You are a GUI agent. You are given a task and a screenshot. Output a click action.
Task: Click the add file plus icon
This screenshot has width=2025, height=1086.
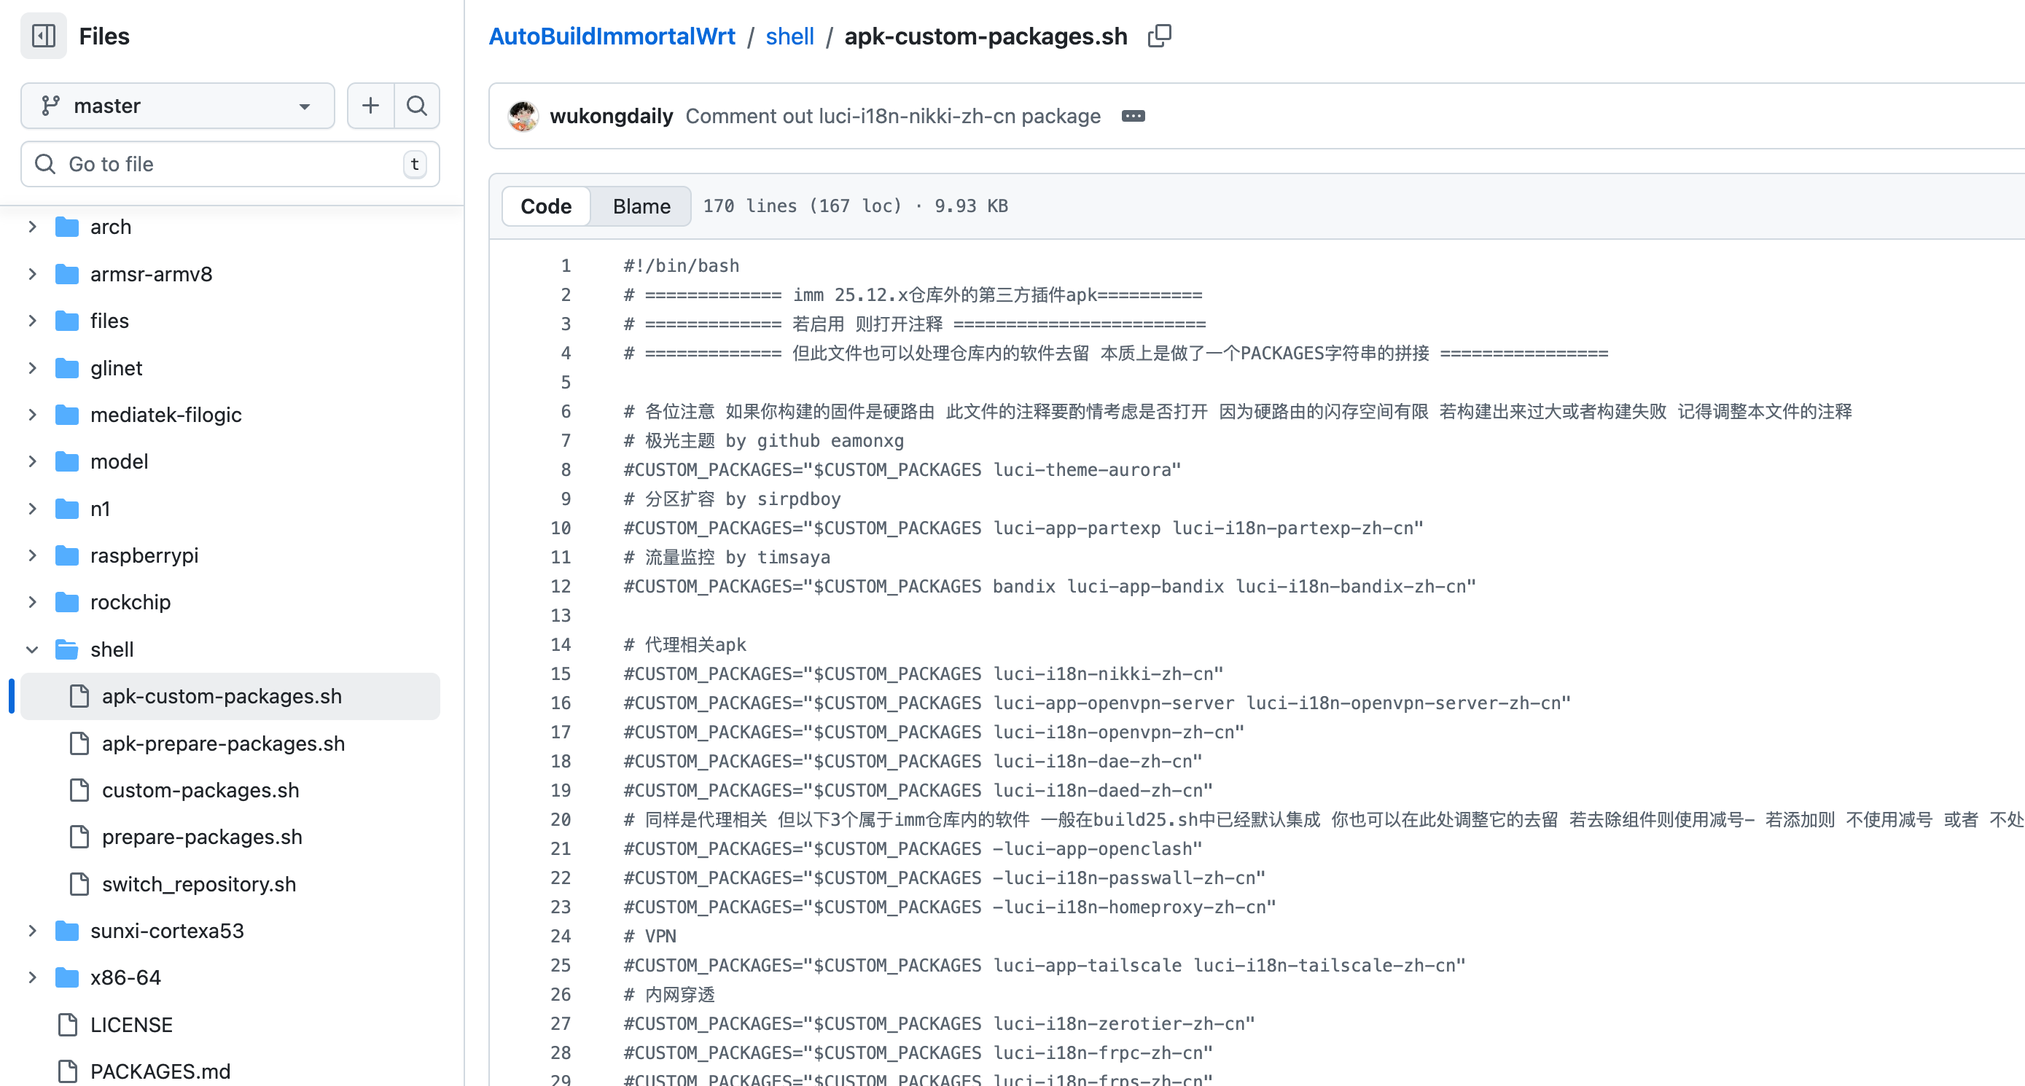(370, 105)
